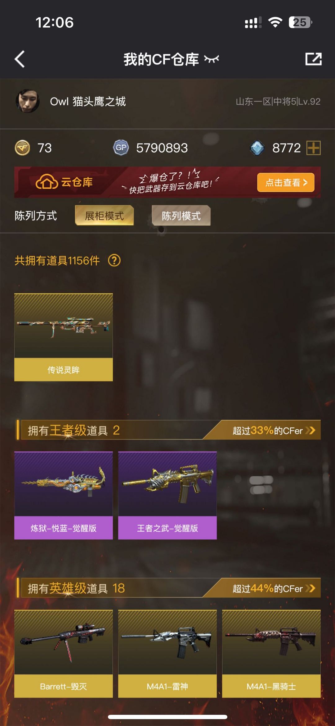335x726 pixels.
Task: Select 炼狱-悦蓝-觉醒版 weapon card
Action: click(x=64, y=495)
